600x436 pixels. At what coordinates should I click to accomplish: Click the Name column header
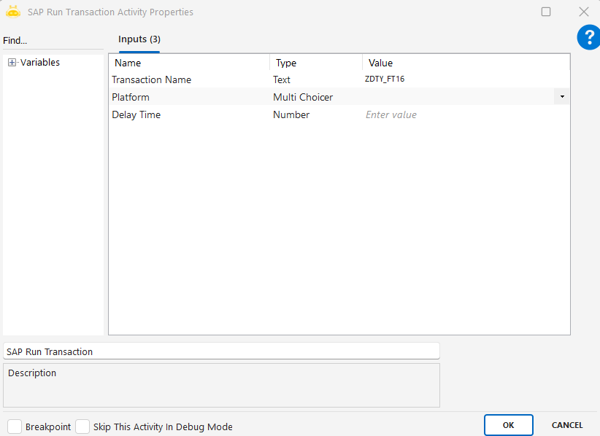190,63
